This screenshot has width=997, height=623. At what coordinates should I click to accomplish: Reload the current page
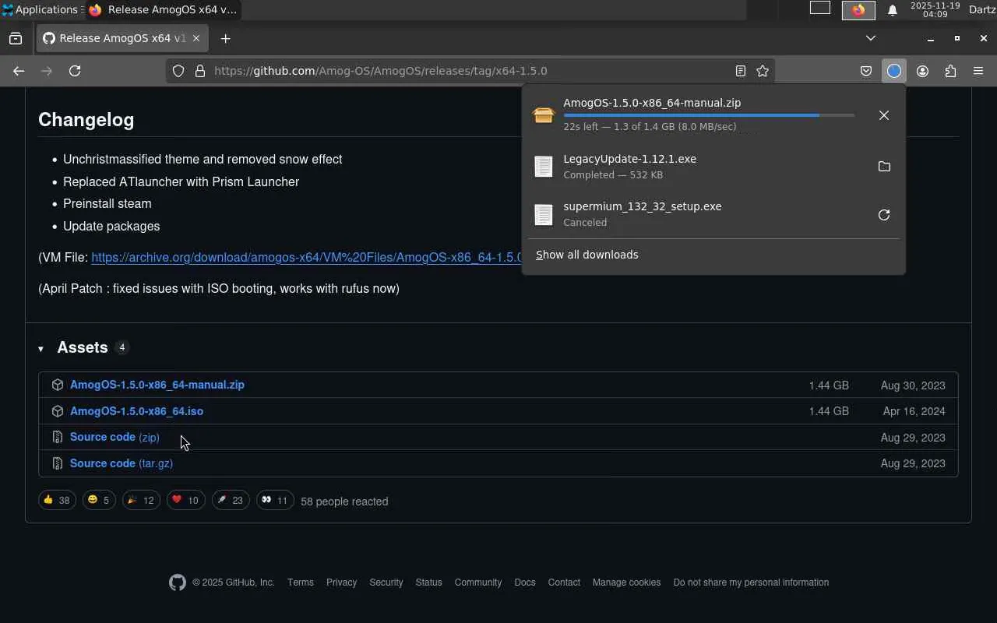coord(75,71)
